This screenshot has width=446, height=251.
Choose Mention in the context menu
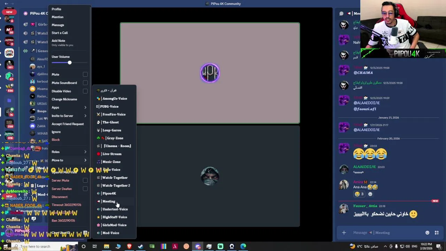pyautogui.click(x=57, y=17)
